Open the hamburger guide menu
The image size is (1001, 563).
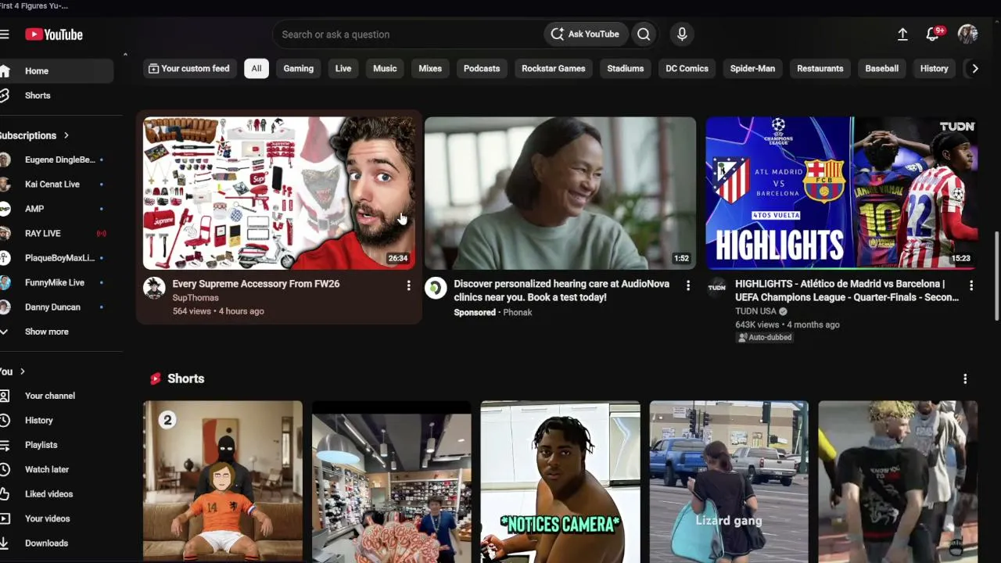click(x=4, y=34)
